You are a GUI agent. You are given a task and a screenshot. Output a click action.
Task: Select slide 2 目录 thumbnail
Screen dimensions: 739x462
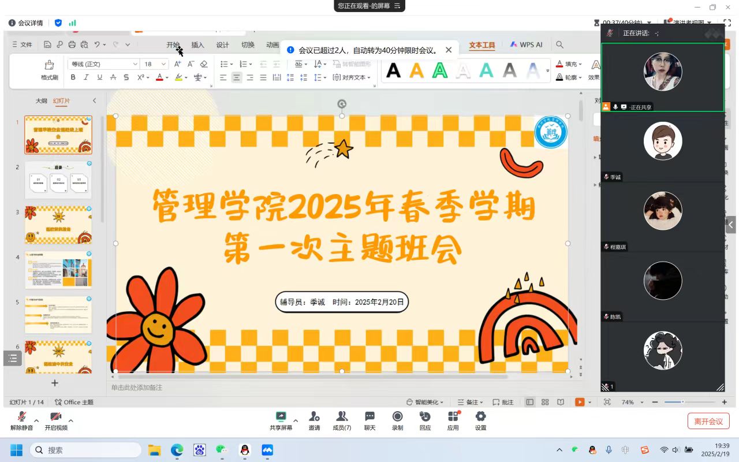[x=58, y=180]
